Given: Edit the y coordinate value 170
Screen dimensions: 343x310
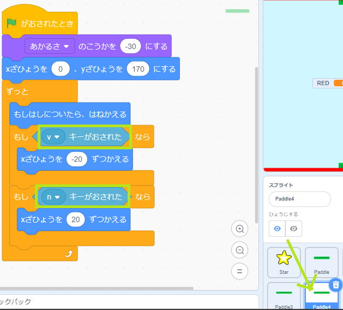Looking at the screenshot, I should [138, 69].
